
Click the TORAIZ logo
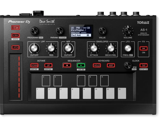[143, 23]
